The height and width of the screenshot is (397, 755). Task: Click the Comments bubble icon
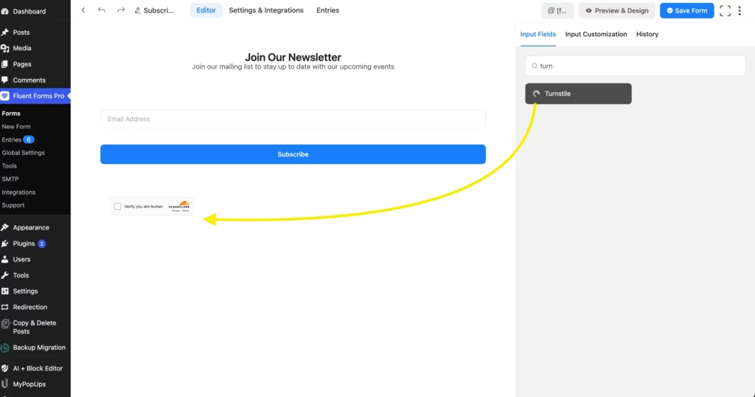pos(5,80)
